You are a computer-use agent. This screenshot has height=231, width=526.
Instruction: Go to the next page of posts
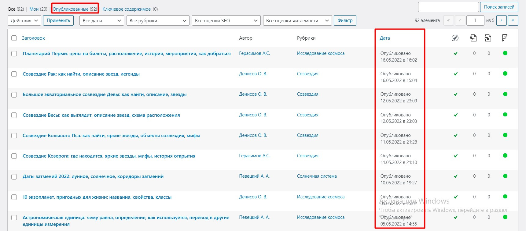(x=501, y=20)
